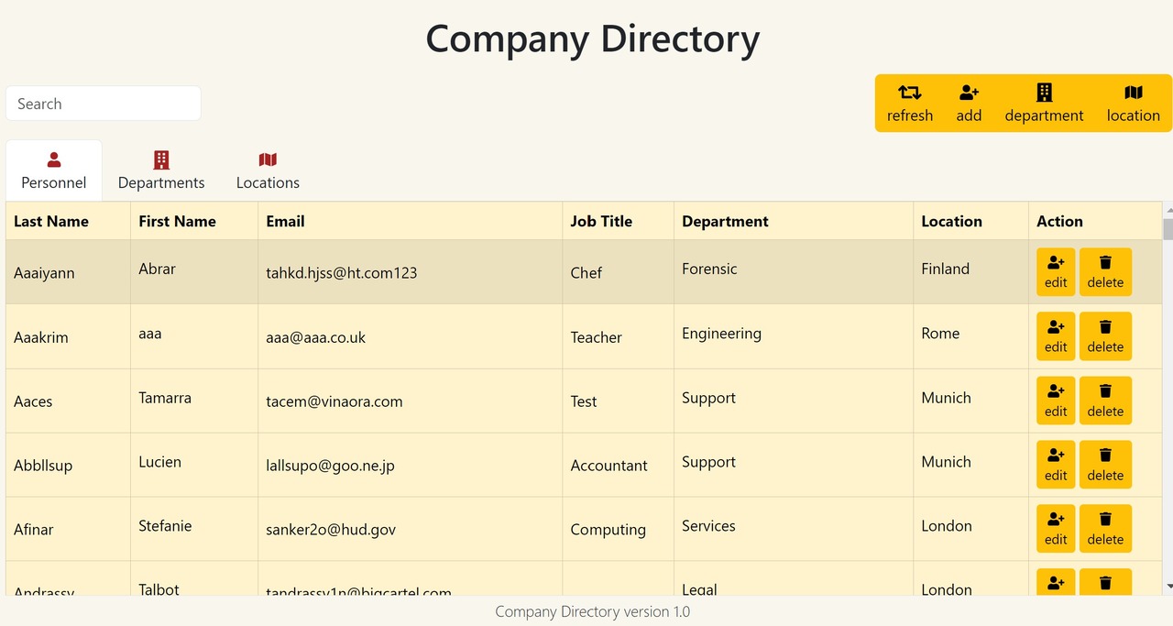Delete the Abbllsup Lucien entry
This screenshot has width=1173, height=626.
tap(1105, 465)
